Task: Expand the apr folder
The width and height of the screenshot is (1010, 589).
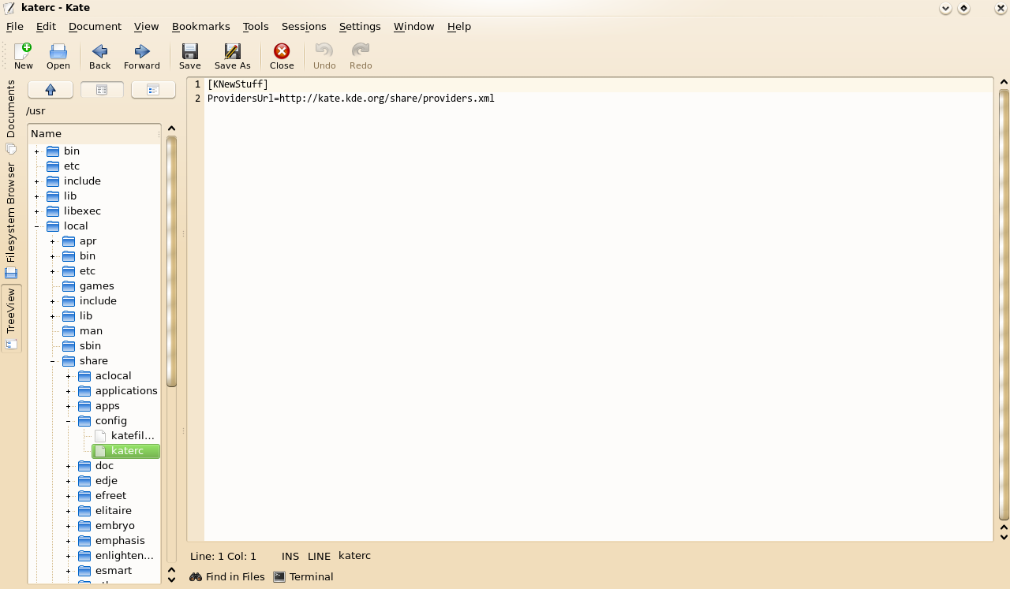Action: click(x=53, y=241)
